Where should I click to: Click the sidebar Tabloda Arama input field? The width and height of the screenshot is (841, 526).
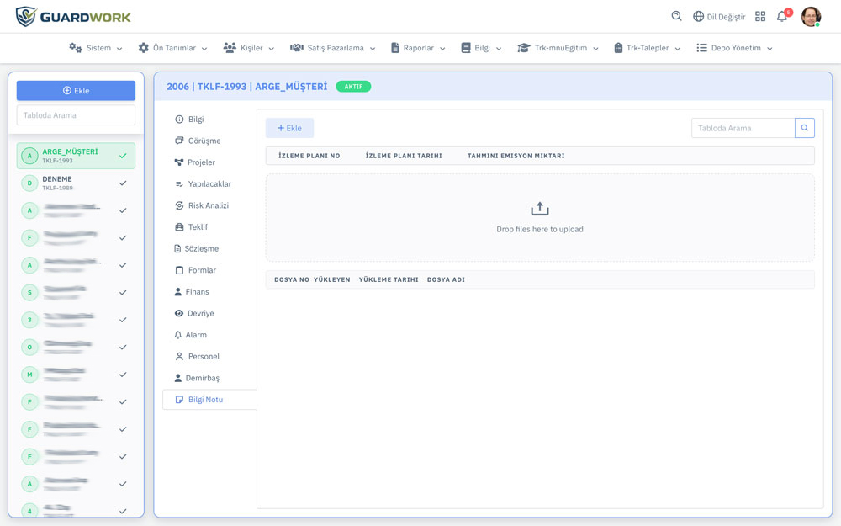point(76,115)
